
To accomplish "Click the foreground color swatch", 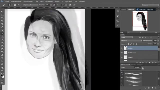I will [1, 75].
